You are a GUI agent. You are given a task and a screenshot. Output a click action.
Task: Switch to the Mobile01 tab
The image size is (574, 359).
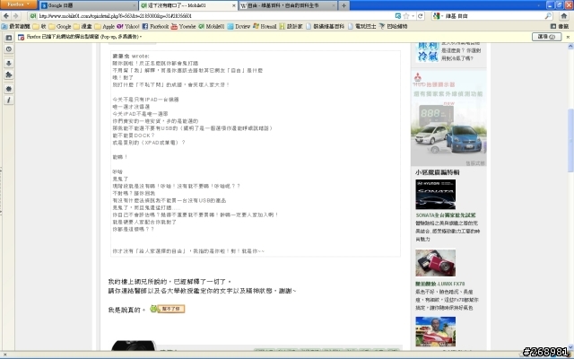coord(187,5)
